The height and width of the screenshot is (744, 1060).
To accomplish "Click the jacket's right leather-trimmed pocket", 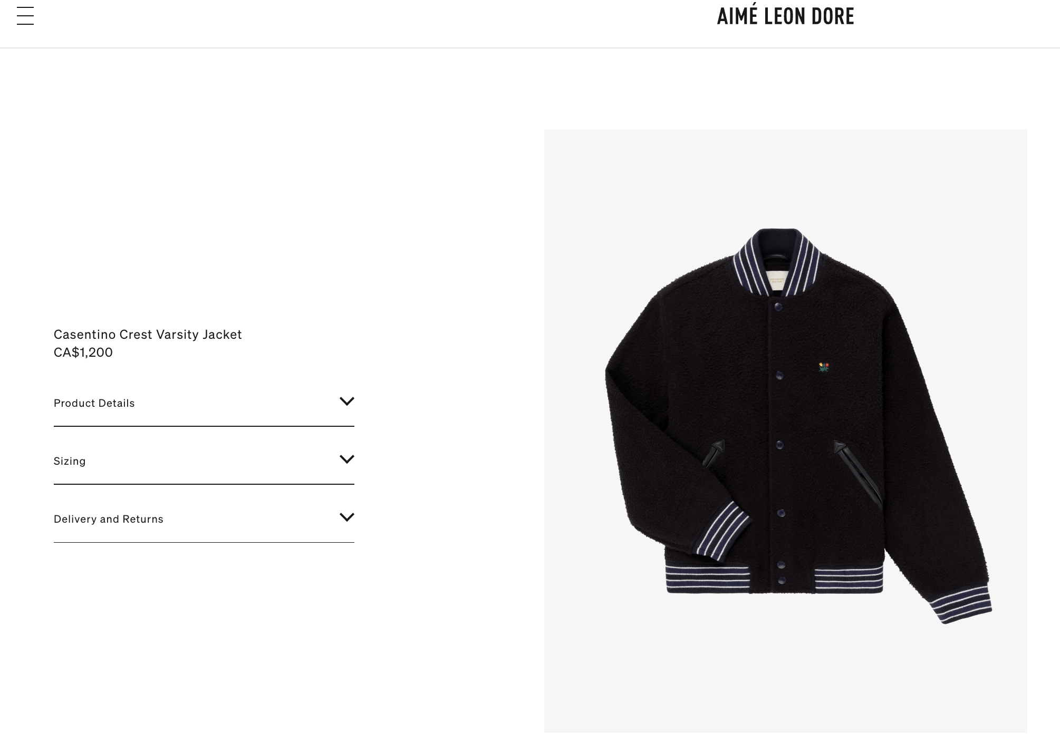I will pyautogui.click(x=857, y=472).
